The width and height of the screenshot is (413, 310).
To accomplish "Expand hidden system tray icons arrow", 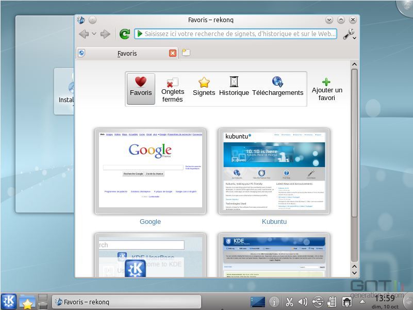I will pos(362,302).
